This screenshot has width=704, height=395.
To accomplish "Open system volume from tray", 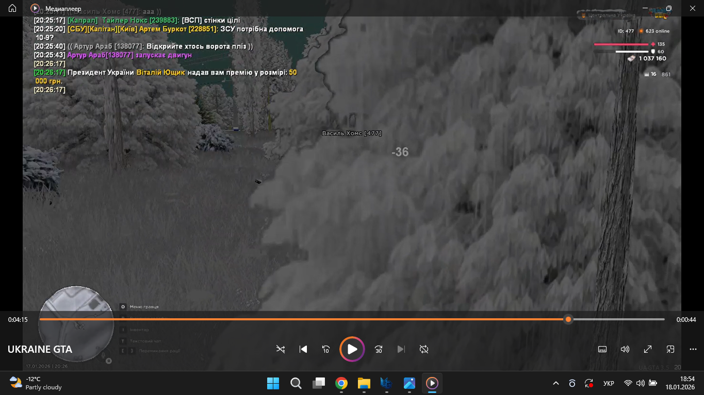I will point(641,383).
